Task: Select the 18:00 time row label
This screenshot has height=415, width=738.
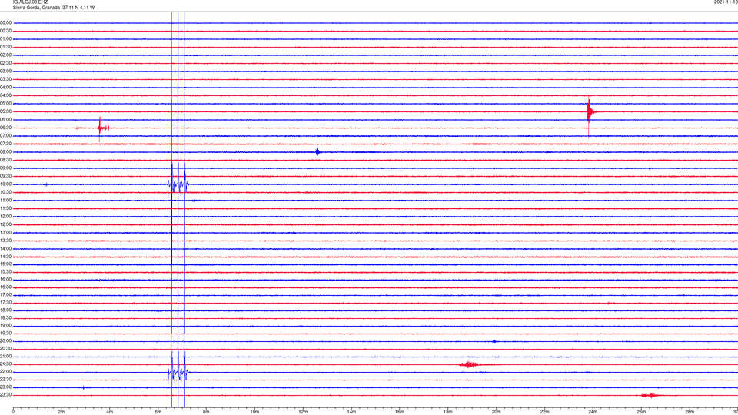Action: 5,310
